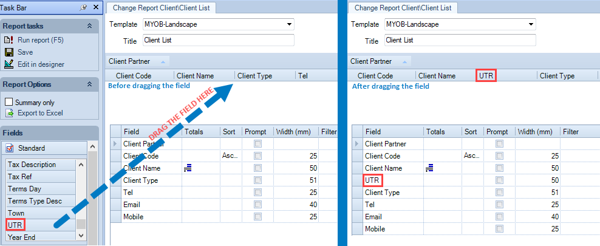Click the Title field in the right report
The height and width of the screenshot is (246, 600).
460,40
